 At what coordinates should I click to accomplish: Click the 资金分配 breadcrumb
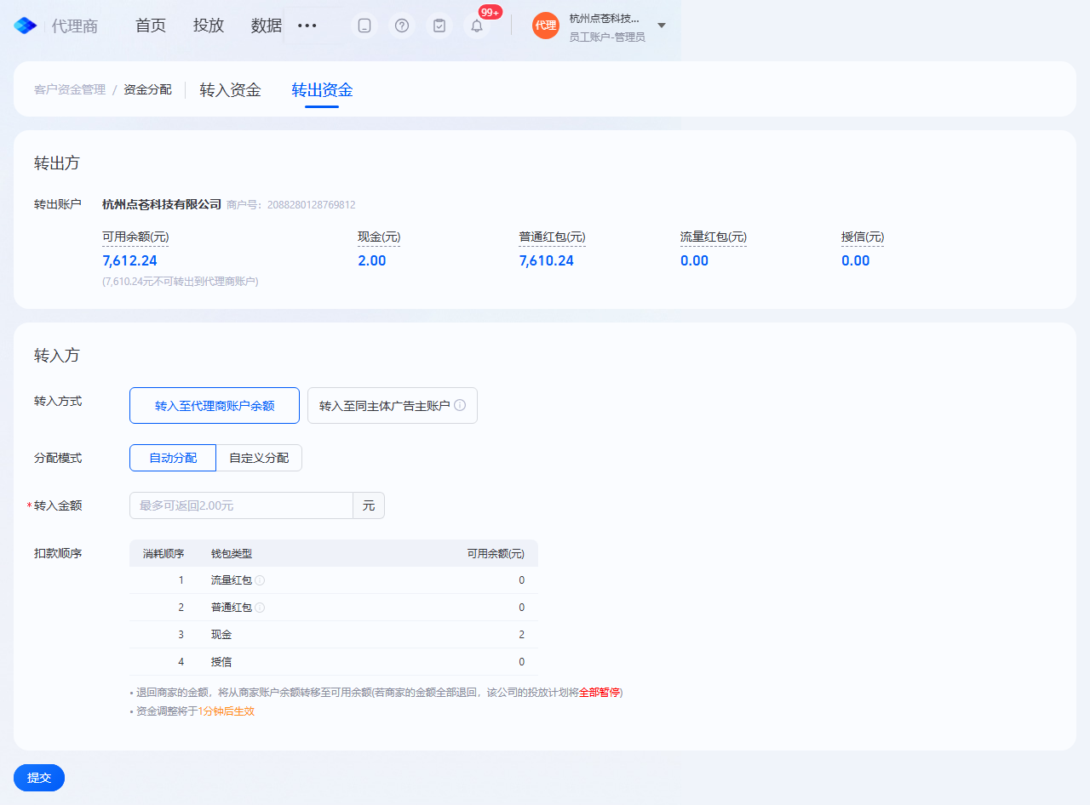tap(147, 89)
